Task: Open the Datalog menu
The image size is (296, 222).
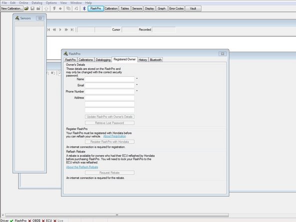Action: pos(37,3)
